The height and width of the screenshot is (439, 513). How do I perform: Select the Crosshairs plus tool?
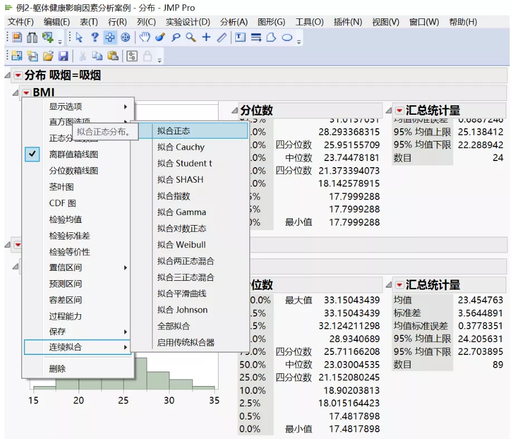click(206, 37)
